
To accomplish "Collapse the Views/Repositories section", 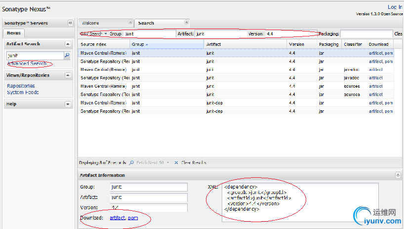I will tap(68, 75).
